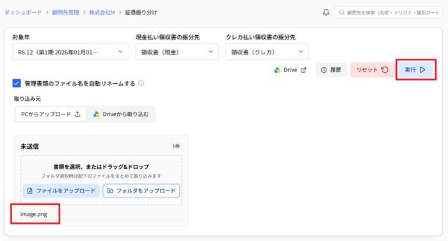Uncheck 管理書類のファイル名を自動リネームする checkbox
Screen dimensions: 448x241
tap(17, 83)
